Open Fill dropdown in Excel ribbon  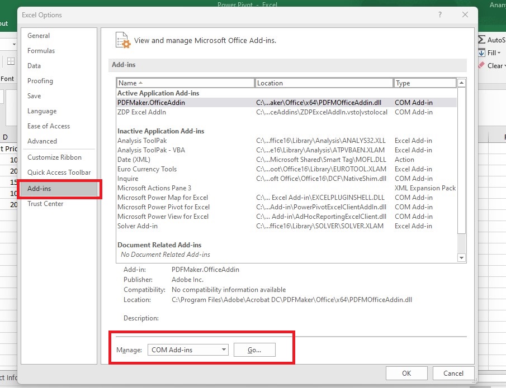coord(494,53)
